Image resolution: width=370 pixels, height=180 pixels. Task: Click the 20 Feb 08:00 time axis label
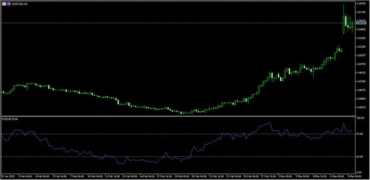pos(199,176)
